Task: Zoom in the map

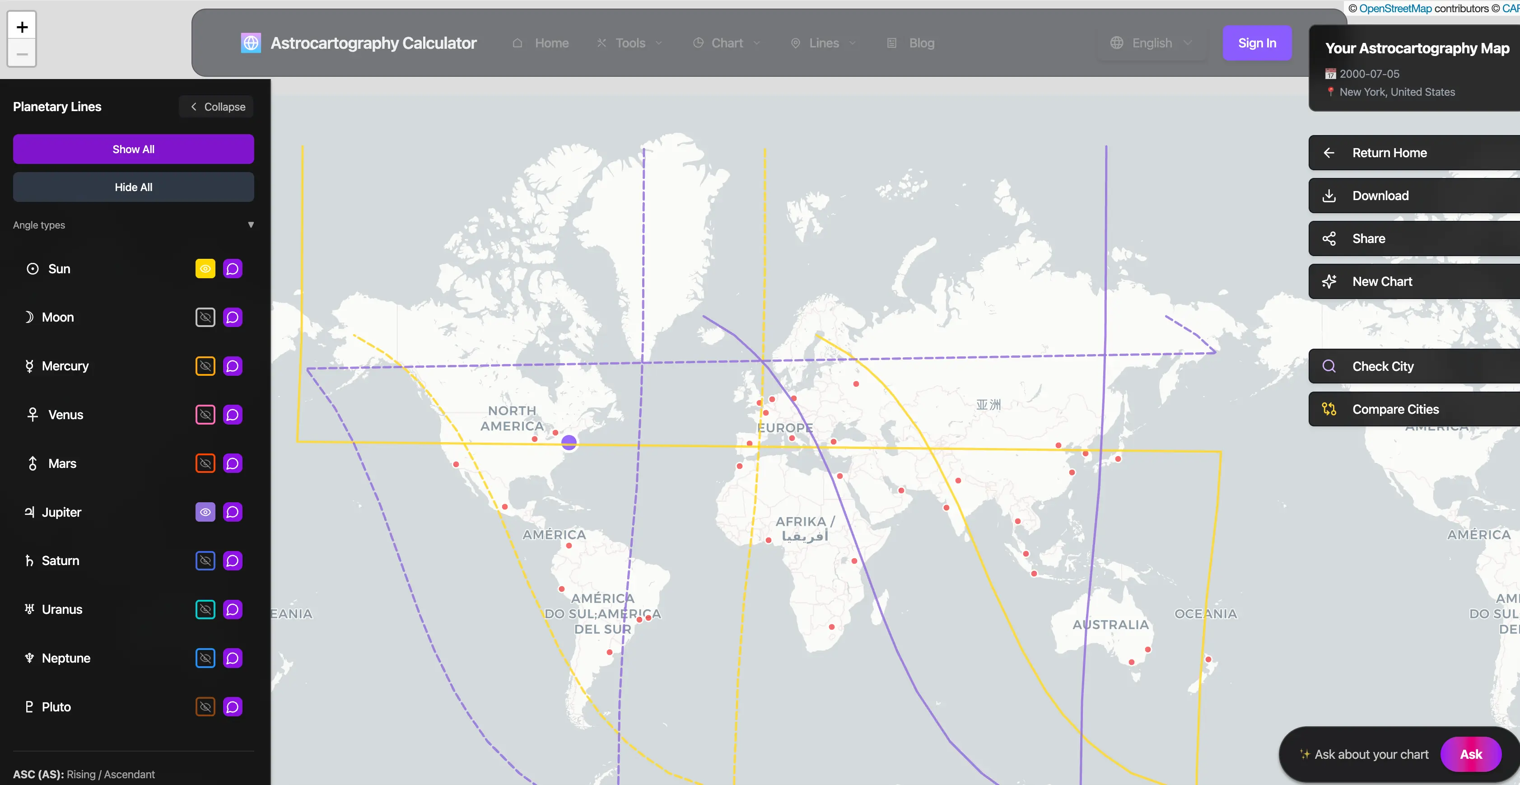Action: [x=22, y=27]
